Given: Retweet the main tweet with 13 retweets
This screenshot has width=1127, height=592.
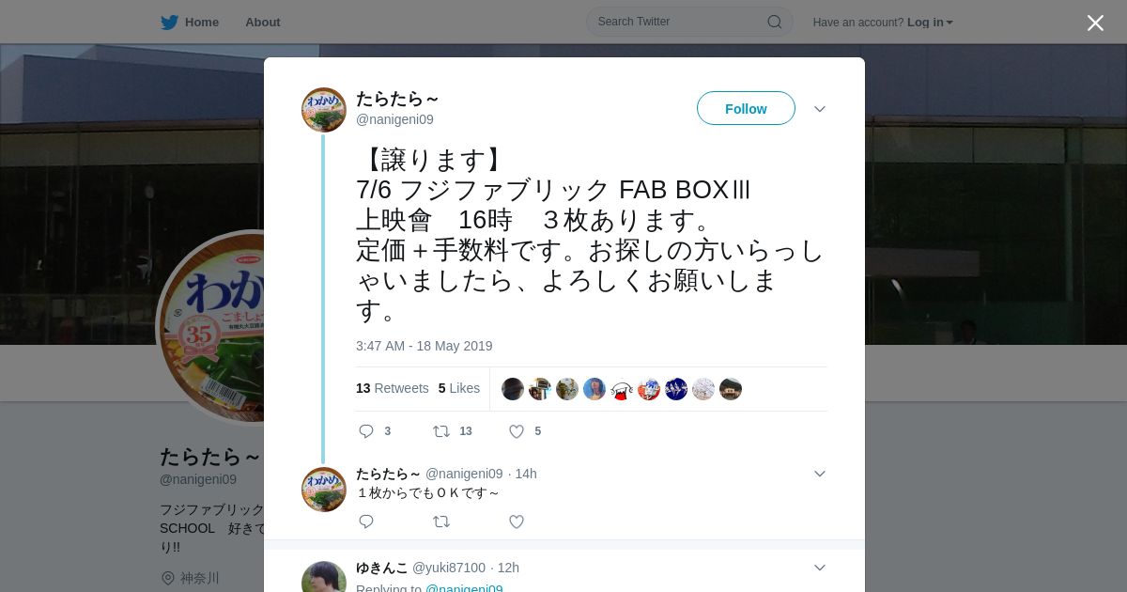Looking at the screenshot, I should 441,431.
